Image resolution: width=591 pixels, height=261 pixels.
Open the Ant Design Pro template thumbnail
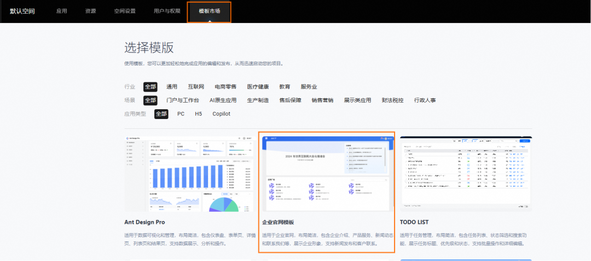(190, 174)
